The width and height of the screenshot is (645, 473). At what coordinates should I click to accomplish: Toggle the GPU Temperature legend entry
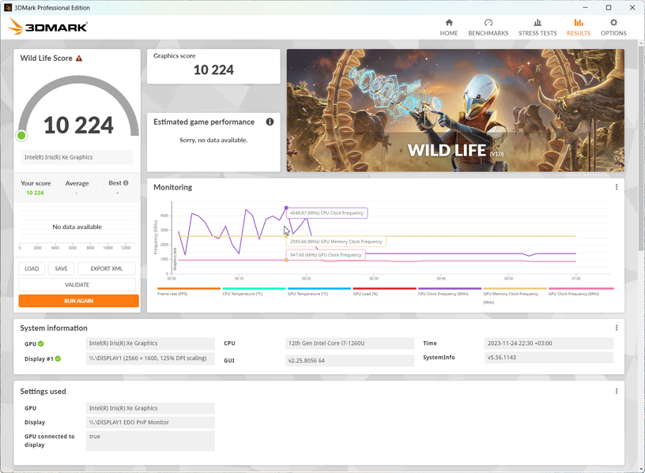pyautogui.click(x=319, y=291)
